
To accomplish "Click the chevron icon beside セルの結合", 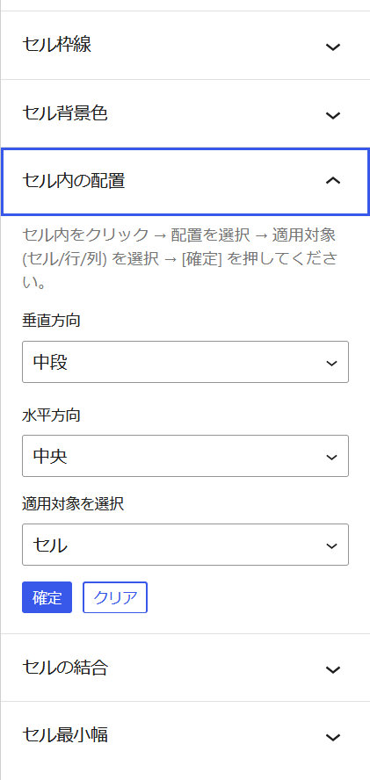I will (x=333, y=669).
